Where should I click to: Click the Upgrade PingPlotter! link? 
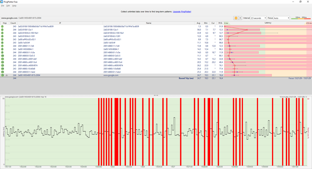182,12
